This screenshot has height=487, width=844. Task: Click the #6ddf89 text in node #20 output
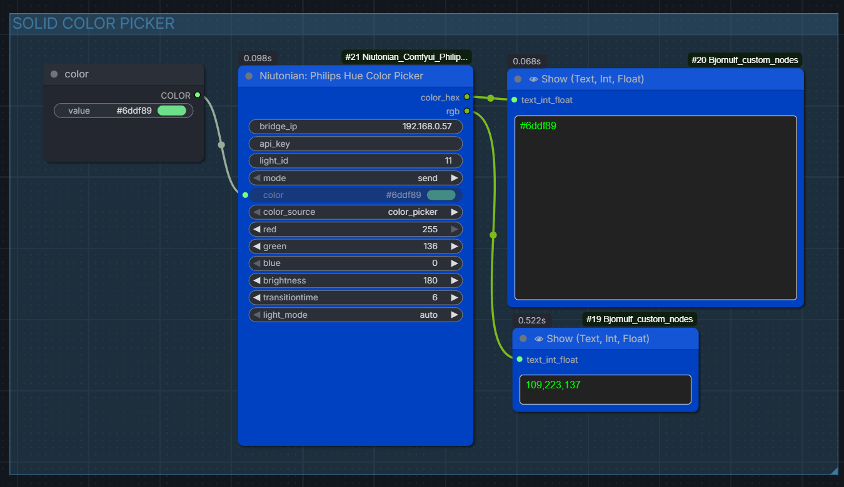pyautogui.click(x=538, y=125)
